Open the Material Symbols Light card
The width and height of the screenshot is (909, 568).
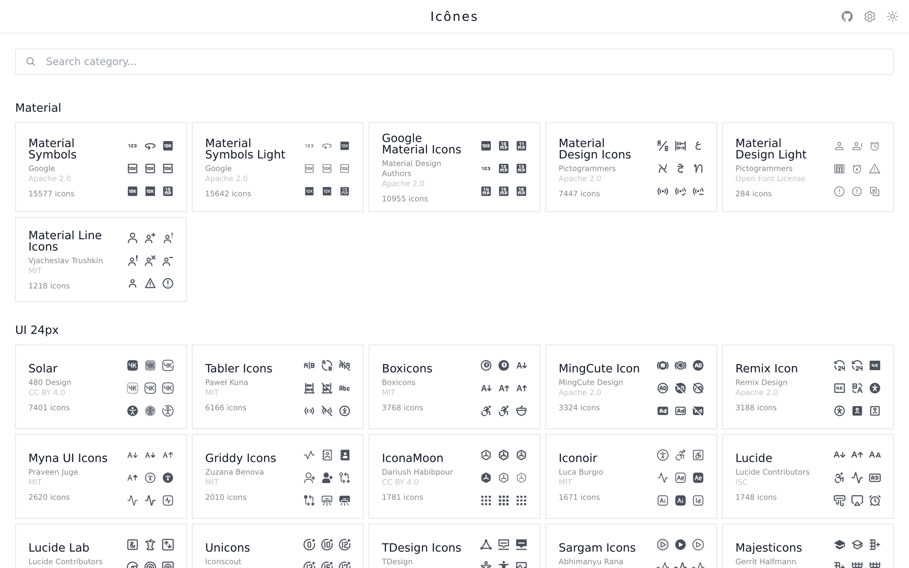tap(277, 167)
